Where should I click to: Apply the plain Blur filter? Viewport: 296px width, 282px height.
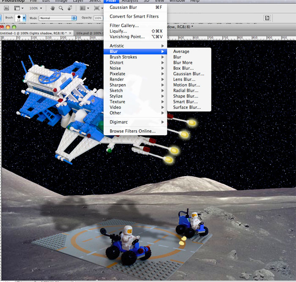pos(189,57)
